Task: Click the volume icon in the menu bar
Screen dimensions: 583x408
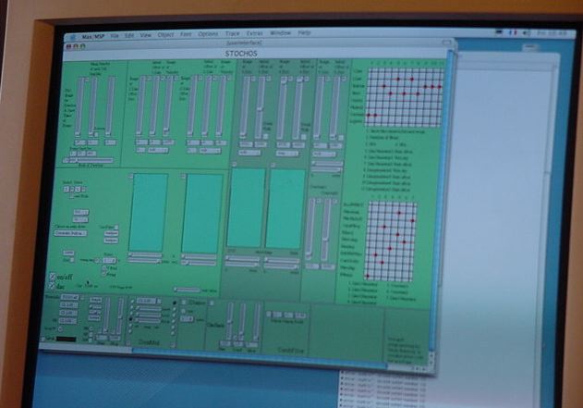Action: pyautogui.click(x=527, y=33)
